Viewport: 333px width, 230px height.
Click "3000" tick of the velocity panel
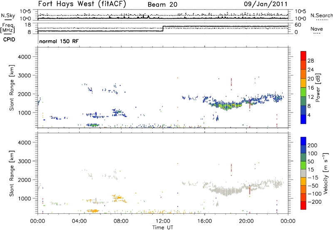(24, 161)
